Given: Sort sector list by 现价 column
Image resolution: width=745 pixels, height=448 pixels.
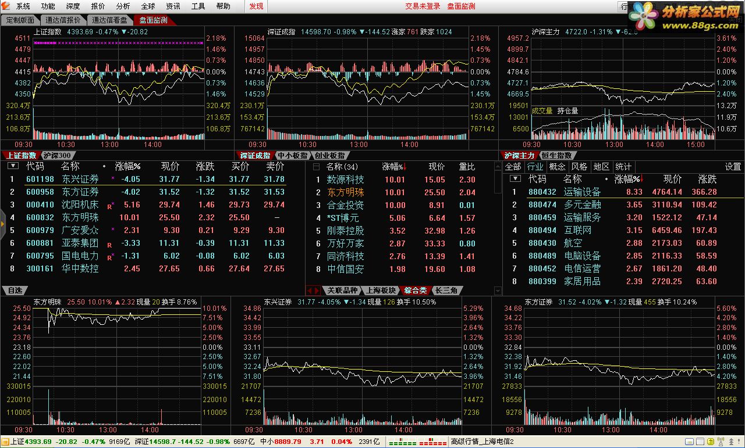Looking at the screenshot, I should (x=672, y=179).
